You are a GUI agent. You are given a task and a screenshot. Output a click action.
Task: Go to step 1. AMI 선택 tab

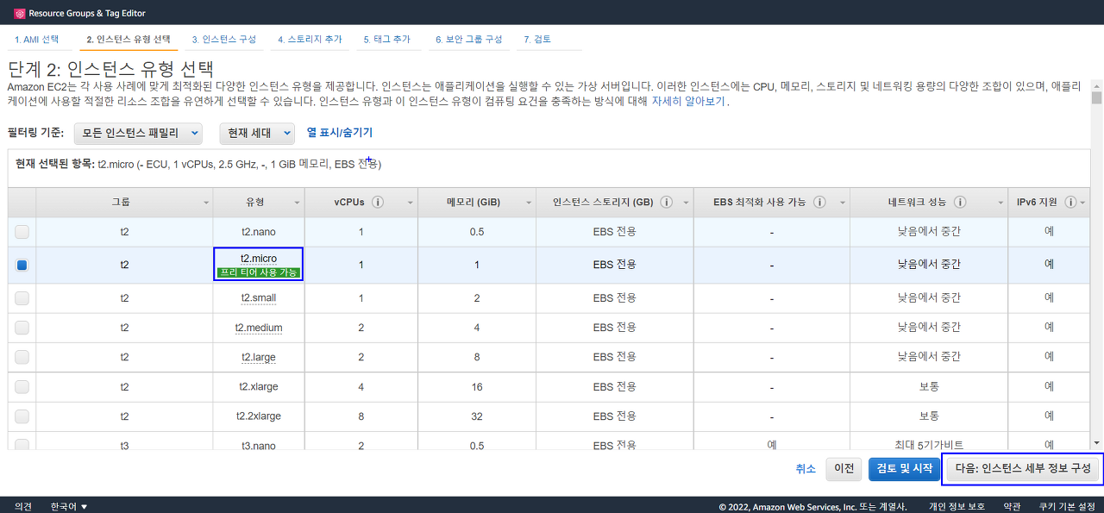click(x=37, y=40)
